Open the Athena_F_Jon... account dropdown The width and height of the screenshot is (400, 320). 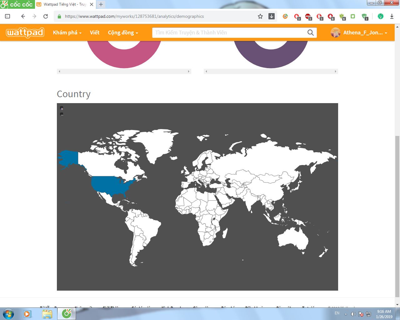[365, 32]
